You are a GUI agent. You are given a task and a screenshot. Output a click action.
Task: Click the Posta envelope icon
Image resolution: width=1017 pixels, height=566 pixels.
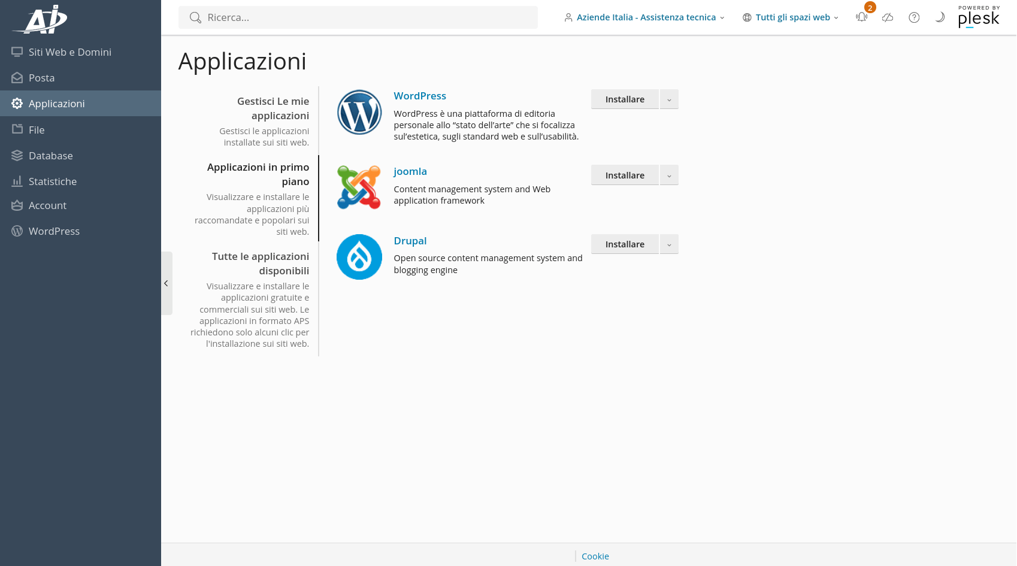17,78
